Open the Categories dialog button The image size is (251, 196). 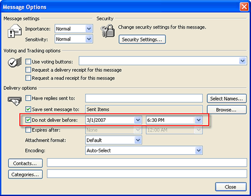coord(25,175)
